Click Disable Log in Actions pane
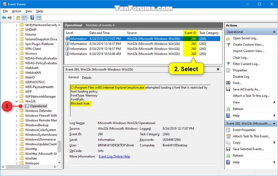Screen dimensions: 278x176 pyautogui.click(x=241, y=77)
